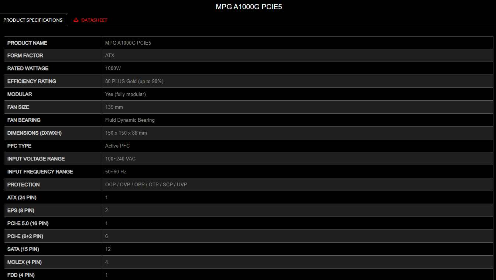Click the Dimensions (DXWXH) row label
The width and height of the screenshot is (496, 280).
(x=34, y=133)
